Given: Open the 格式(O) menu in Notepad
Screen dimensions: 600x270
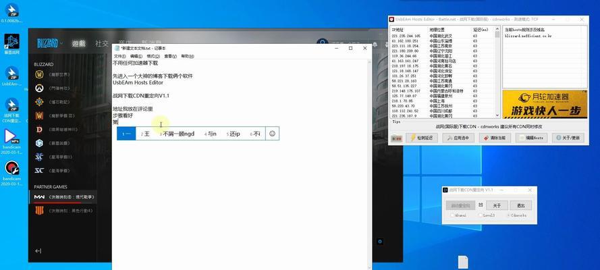Looking at the screenshot, I should [x=153, y=56].
